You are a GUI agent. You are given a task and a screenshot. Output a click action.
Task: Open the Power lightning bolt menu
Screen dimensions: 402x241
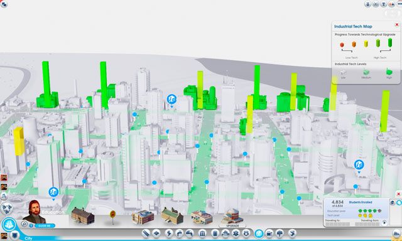tap(169, 233)
